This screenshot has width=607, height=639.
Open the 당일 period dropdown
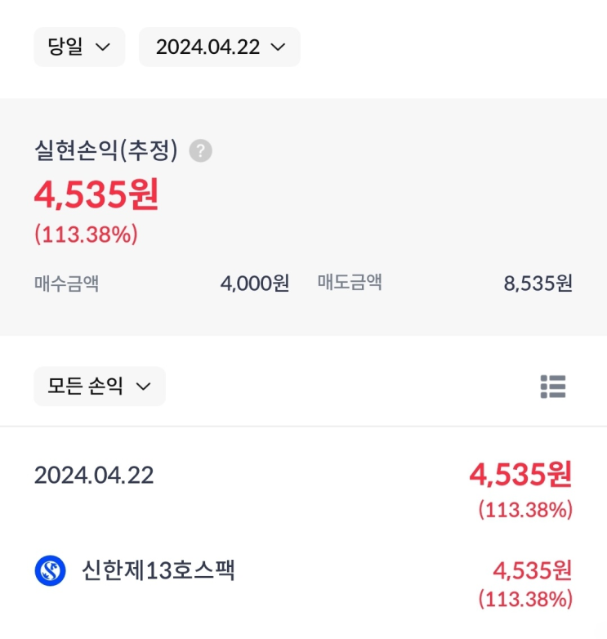pyautogui.click(x=79, y=47)
